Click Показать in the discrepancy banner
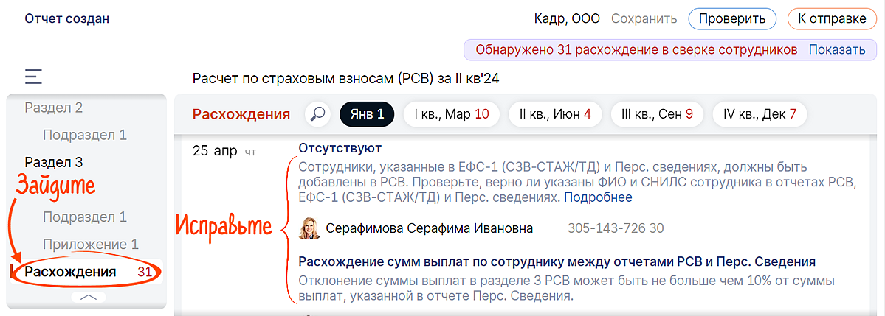This screenshot has height=316, width=885. pos(836,50)
